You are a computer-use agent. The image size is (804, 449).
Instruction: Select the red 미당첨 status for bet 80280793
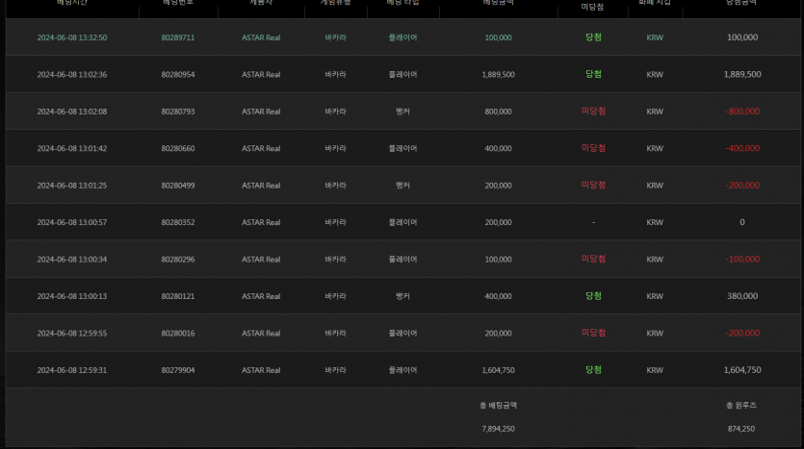pos(593,112)
